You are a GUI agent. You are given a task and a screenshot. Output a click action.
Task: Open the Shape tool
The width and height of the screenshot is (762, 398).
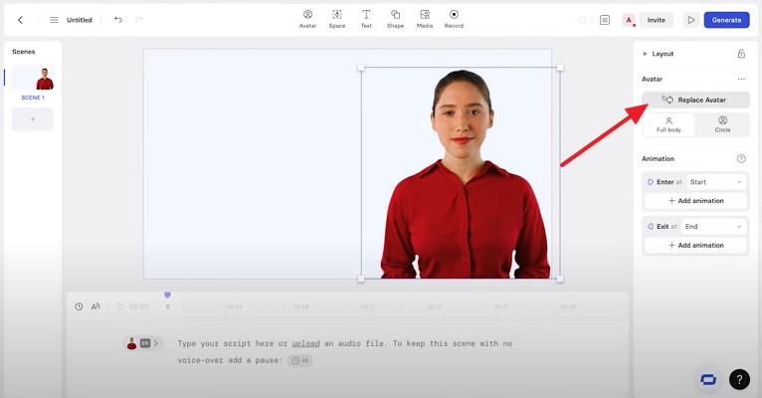[x=396, y=18]
